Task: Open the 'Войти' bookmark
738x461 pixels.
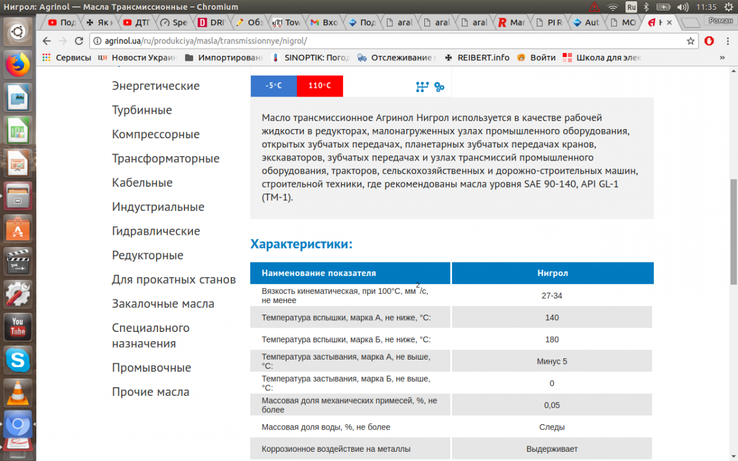Action: click(536, 57)
